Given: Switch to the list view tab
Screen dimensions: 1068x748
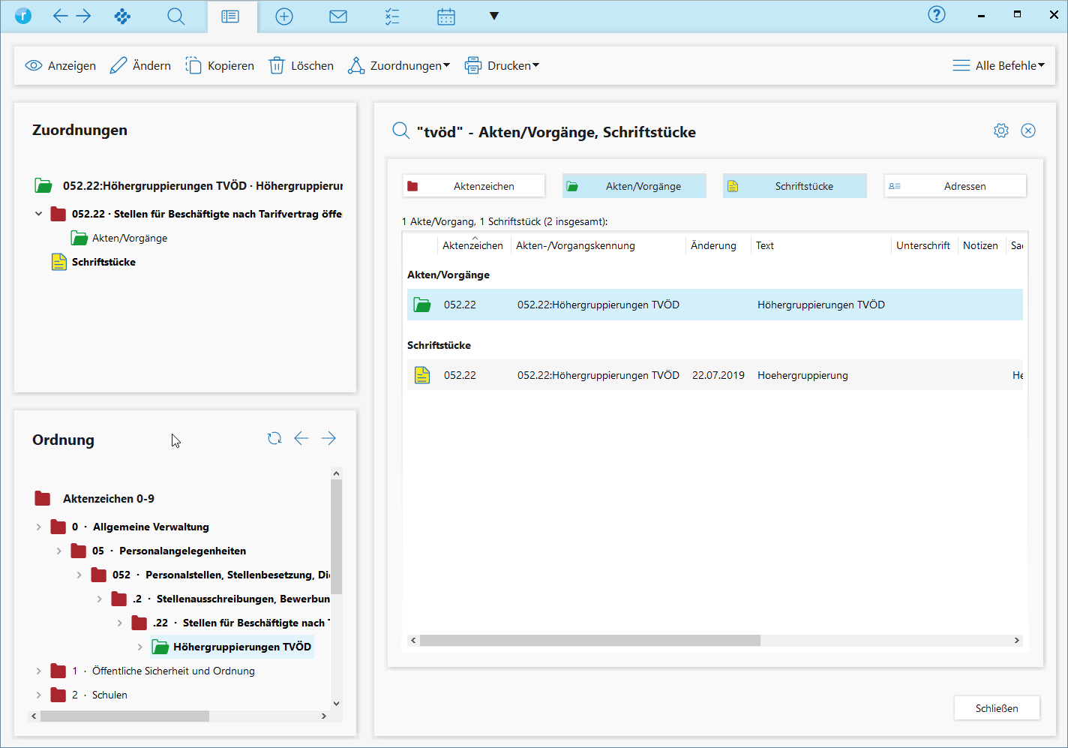Looking at the screenshot, I should [231, 17].
